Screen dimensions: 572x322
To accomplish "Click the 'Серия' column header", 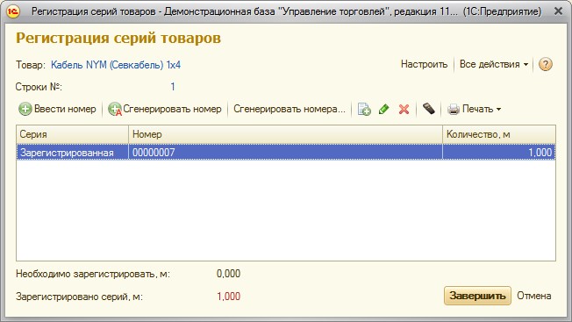I will 72,134.
